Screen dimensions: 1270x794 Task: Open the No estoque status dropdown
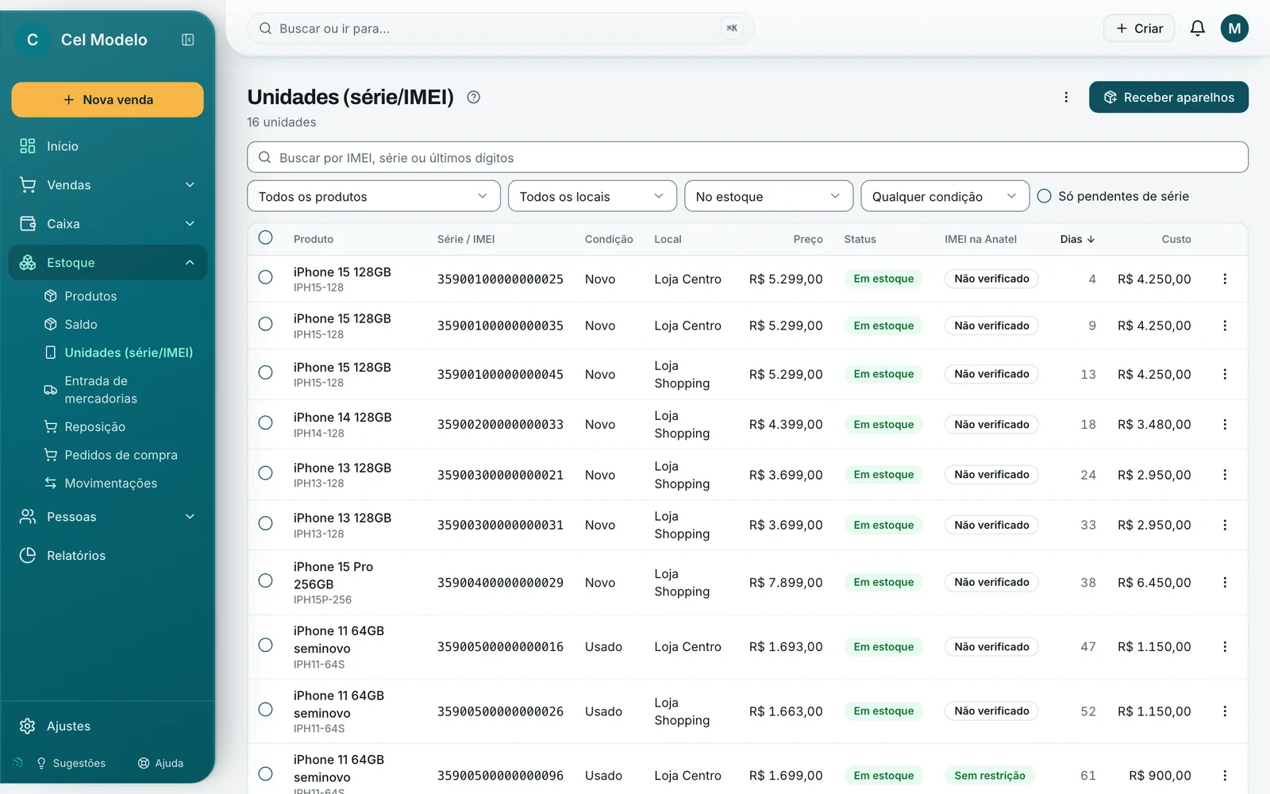tap(768, 196)
